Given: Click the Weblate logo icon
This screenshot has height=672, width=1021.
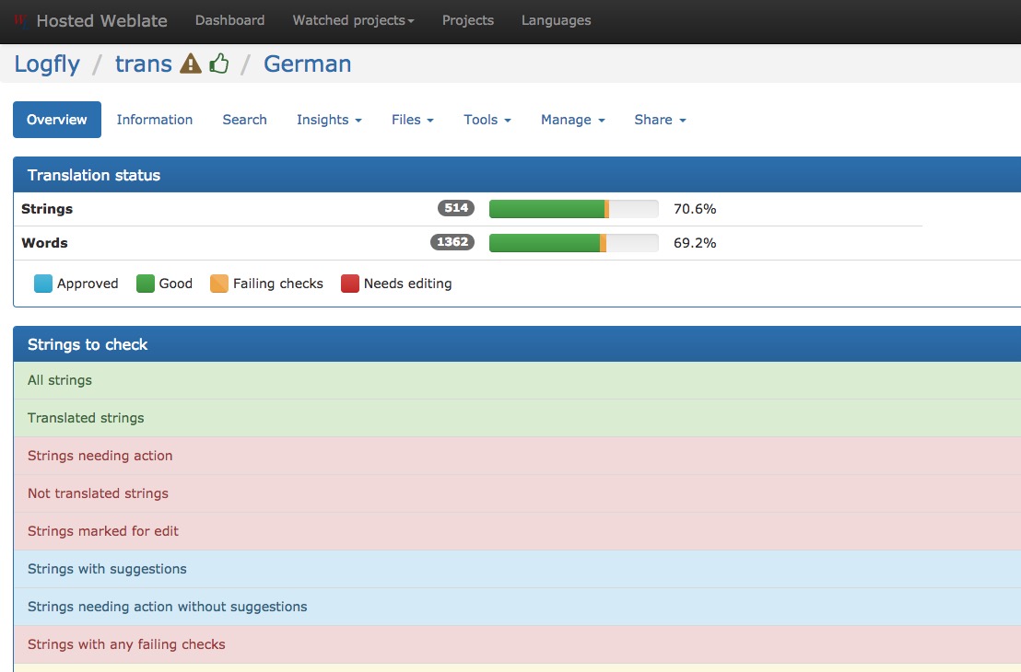Looking at the screenshot, I should [21, 21].
